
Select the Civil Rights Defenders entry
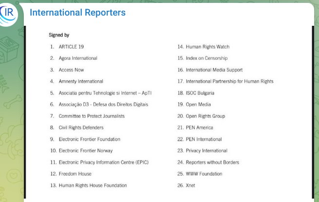pyautogui.click(x=81, y=128)
